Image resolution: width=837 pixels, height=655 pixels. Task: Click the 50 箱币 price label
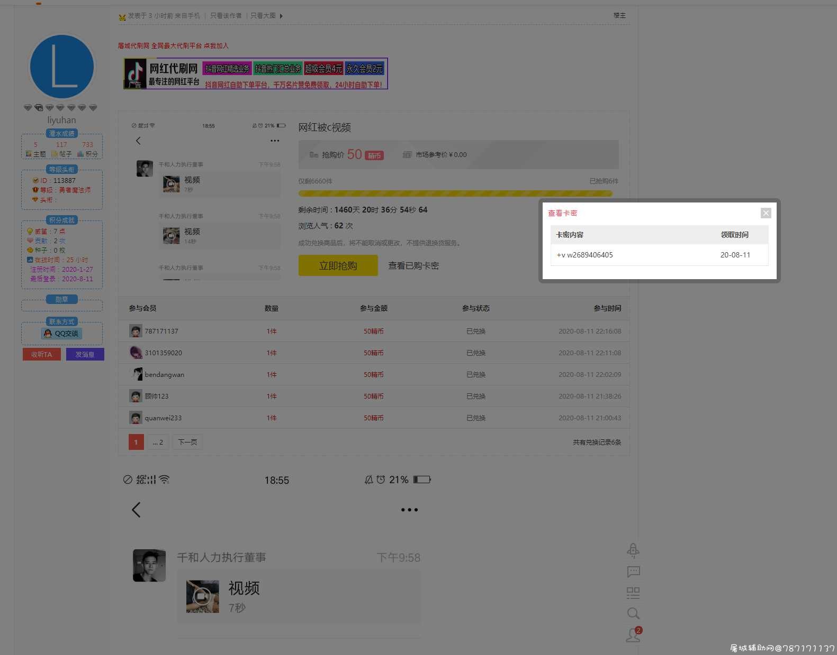click(365, 154)
